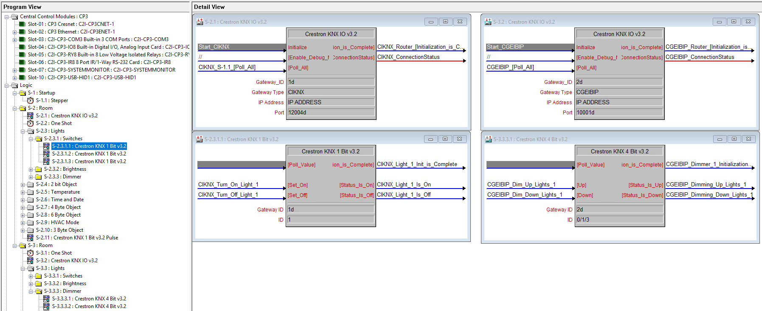
Task: Click the S-3.1 One Shot symbol icon
Action: [x=31, y=253]
